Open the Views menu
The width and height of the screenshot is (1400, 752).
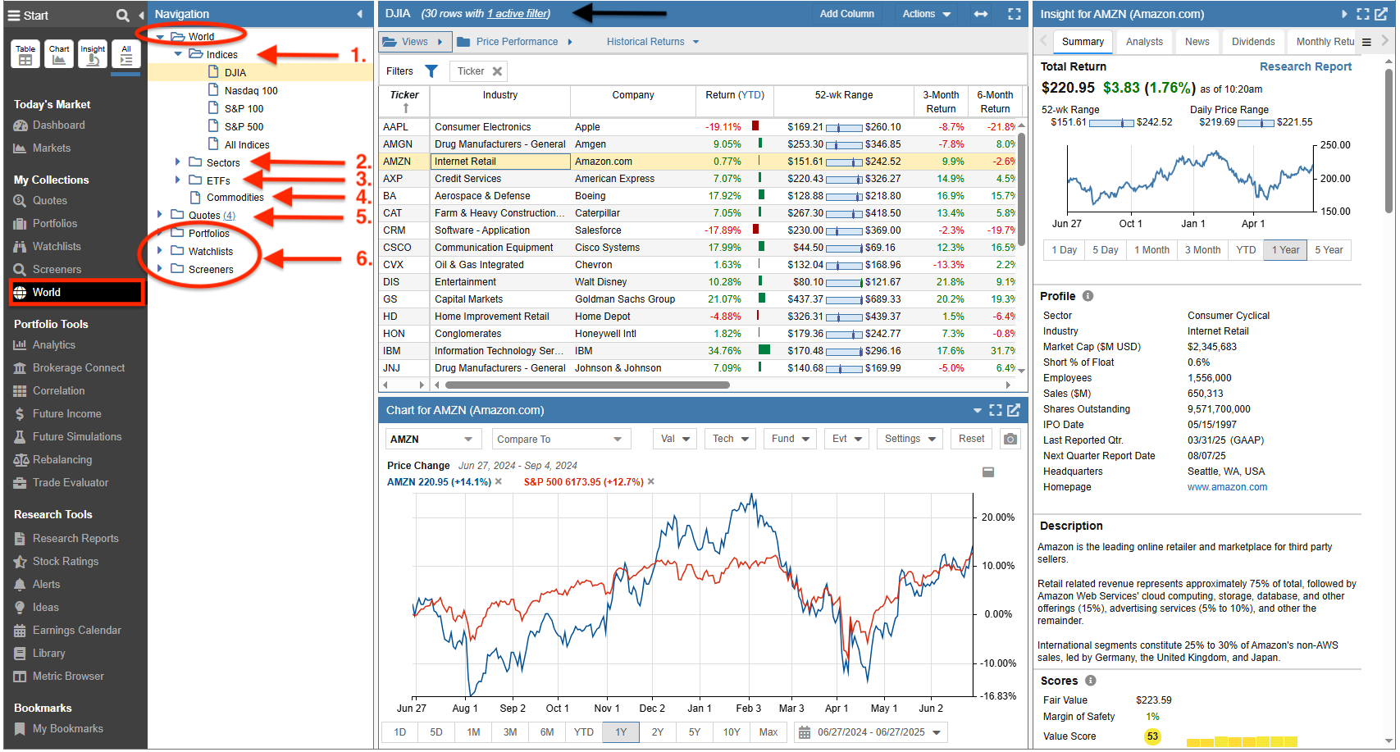415,42
